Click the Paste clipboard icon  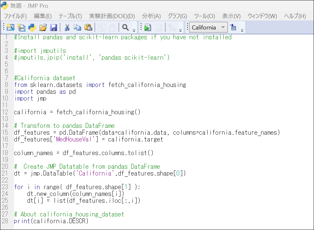(88, 28)
